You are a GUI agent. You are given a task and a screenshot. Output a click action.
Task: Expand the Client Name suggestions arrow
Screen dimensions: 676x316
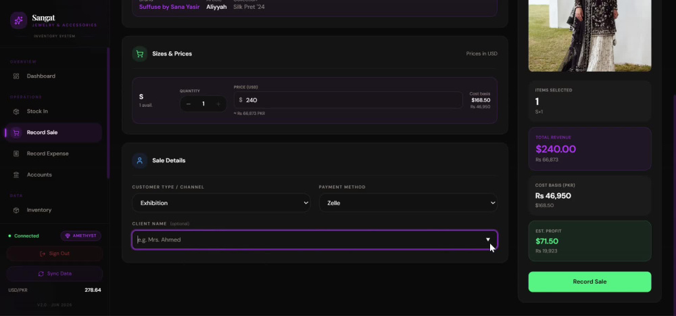pos(488,240)
